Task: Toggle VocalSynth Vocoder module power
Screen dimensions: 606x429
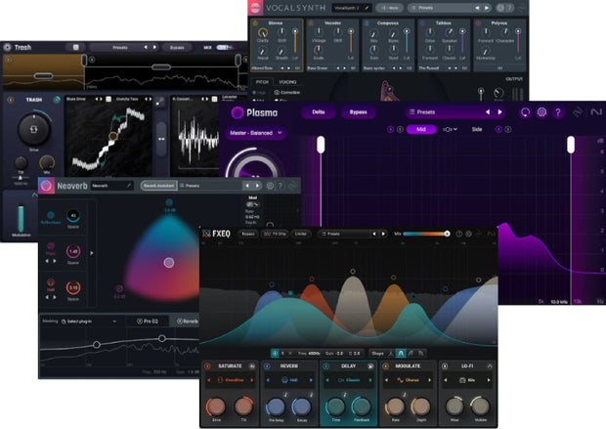Action: (x=311, y=23)
